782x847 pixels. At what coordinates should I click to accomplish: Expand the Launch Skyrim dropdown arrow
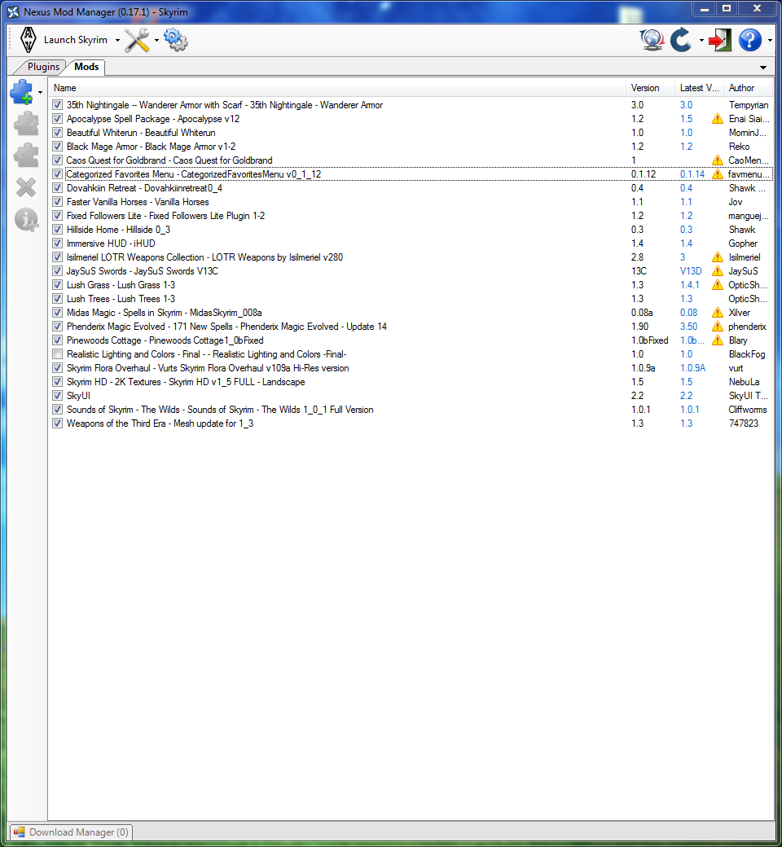click(117, 41)
